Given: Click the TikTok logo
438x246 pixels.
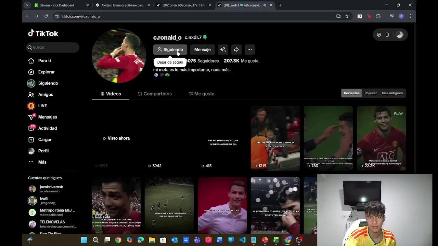Looking at the screenshot, I should 43,33.
